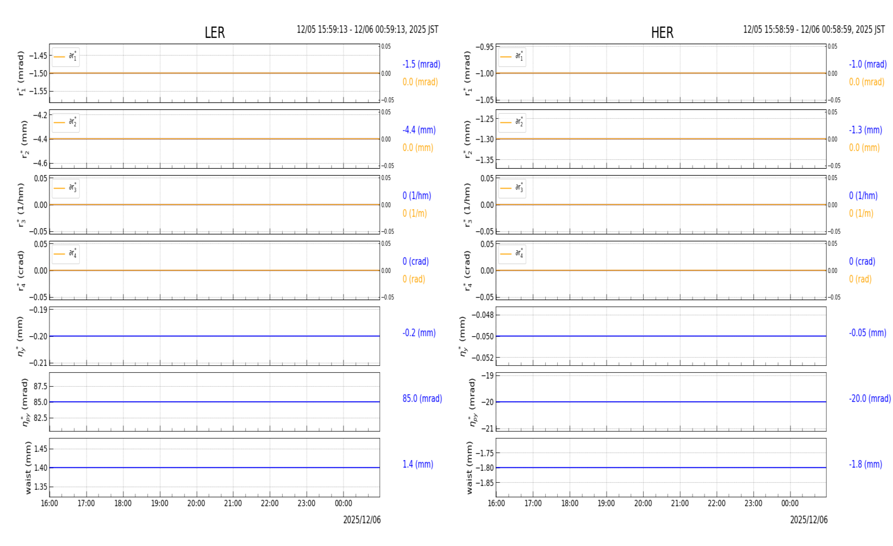Screen dimensions: 893x546
Task: Click the 22:00 tick under the LER plots
Action: [x=269, y=504]
